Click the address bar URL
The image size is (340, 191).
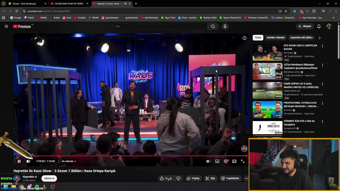(x=49, y=11)
